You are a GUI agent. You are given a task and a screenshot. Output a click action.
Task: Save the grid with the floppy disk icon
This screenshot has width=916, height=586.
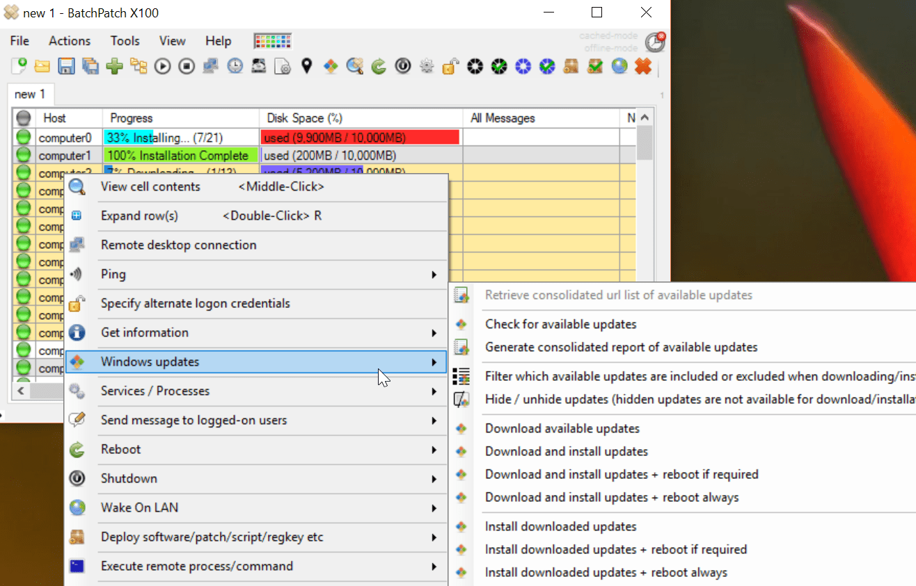pos(66,66)
